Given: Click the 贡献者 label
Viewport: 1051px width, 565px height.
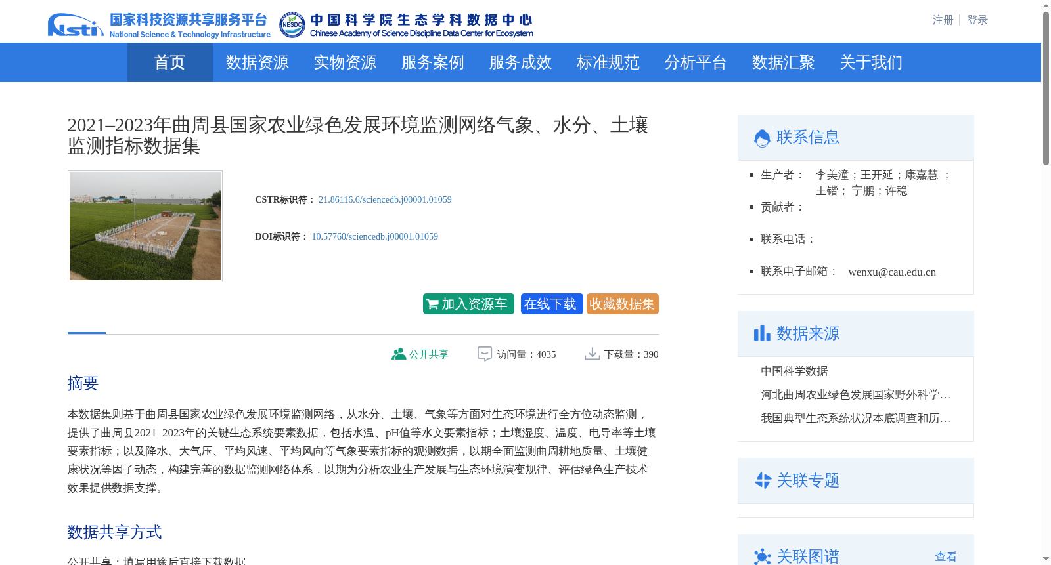Looking at the screenshot, I should pos(783,207).
